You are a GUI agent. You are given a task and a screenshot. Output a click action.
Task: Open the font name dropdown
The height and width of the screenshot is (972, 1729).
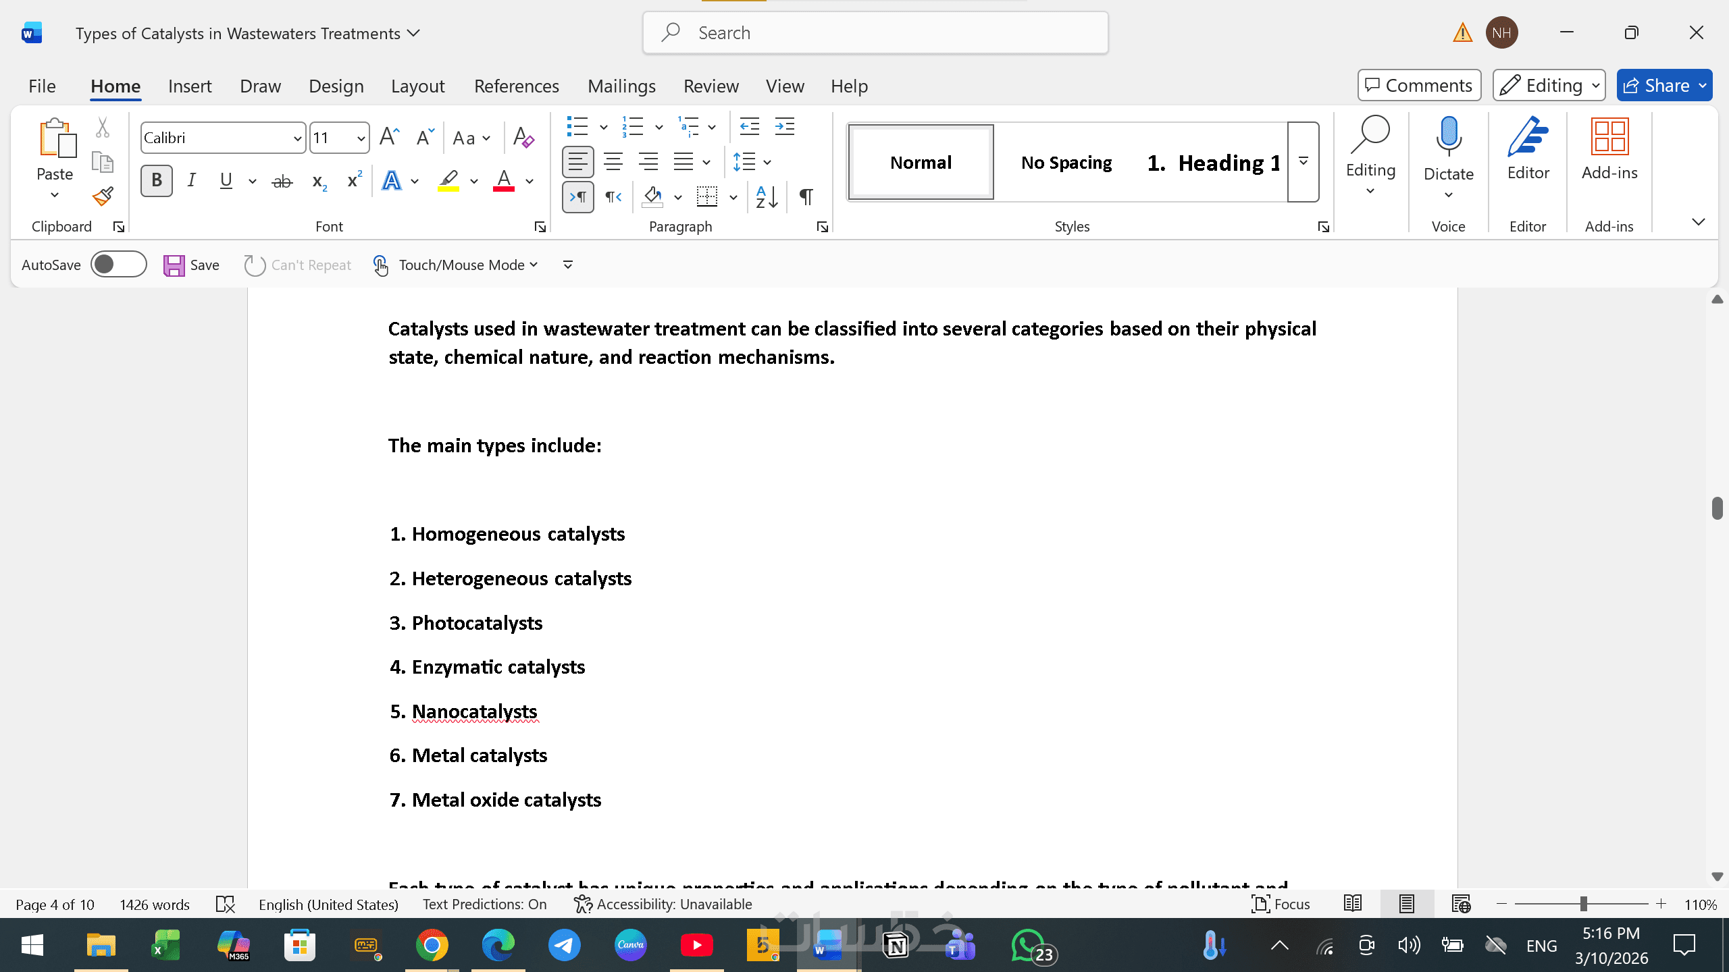[297, 138]
